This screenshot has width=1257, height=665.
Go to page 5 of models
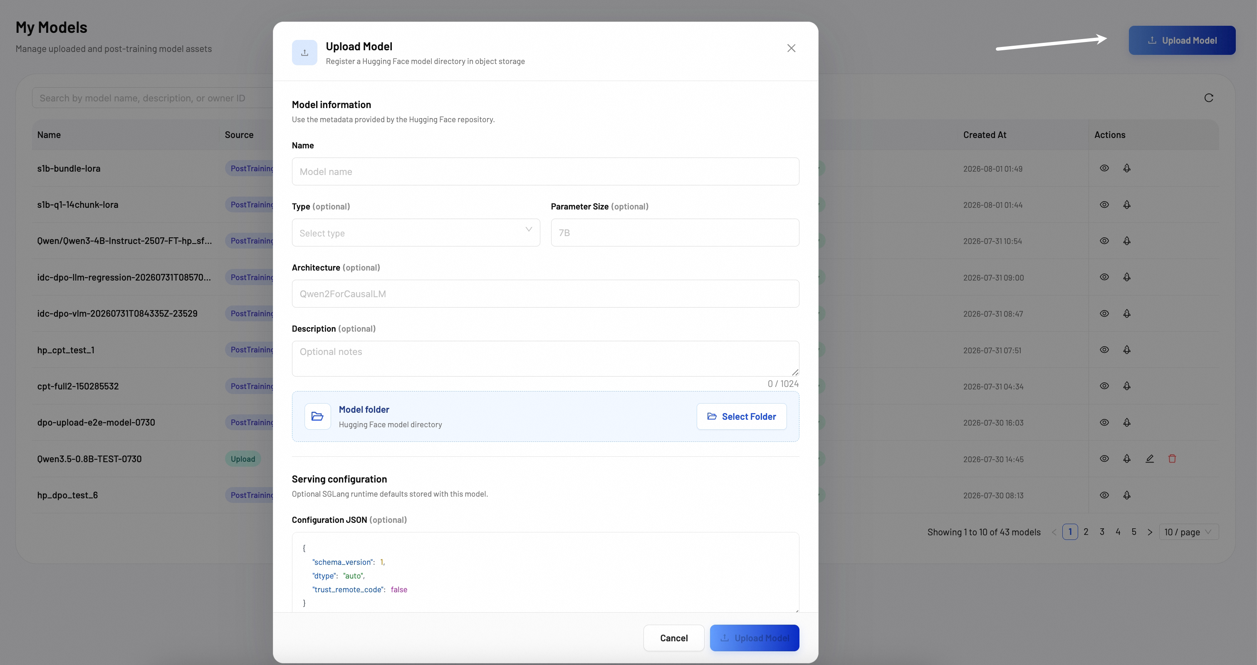click(x=1134, y=532)
